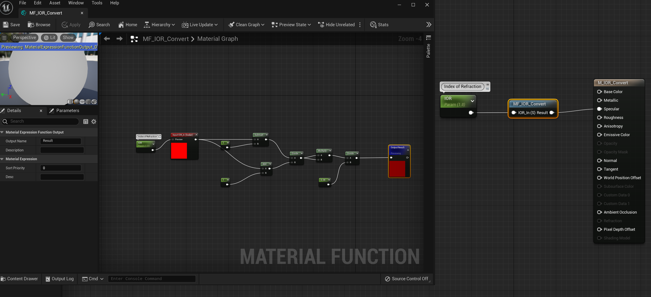
Task: Click the Material Graph breadcrumb
Action: click(x=218, y=39)
